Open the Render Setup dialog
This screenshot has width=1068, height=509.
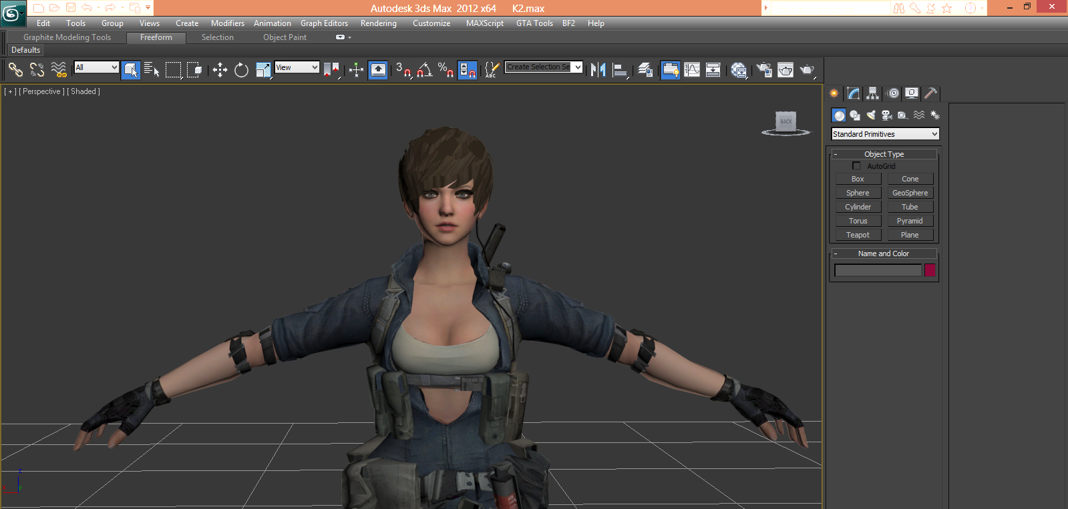[x=764, y=69]
